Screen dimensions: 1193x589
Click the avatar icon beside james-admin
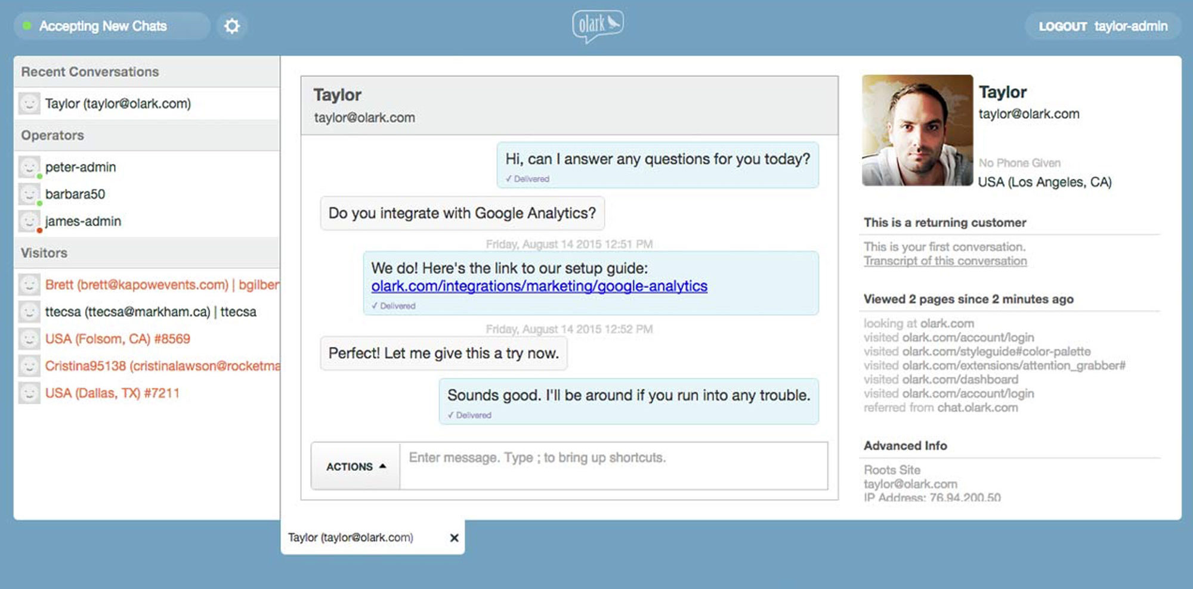click(29, 221)
